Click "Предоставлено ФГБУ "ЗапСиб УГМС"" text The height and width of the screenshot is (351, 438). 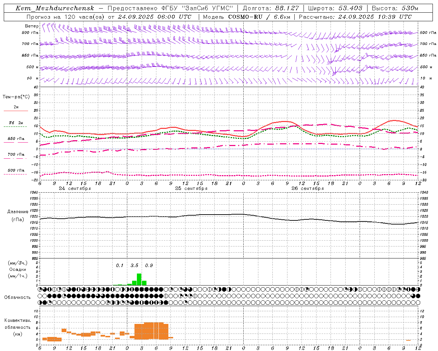[x=170, y=9]
